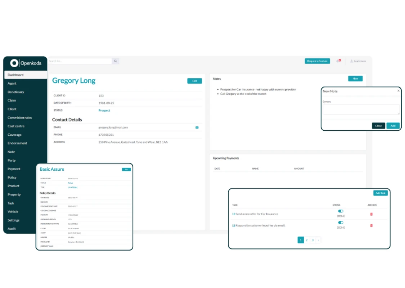Open the Mark Jones user profile icon

coord(351,61)
